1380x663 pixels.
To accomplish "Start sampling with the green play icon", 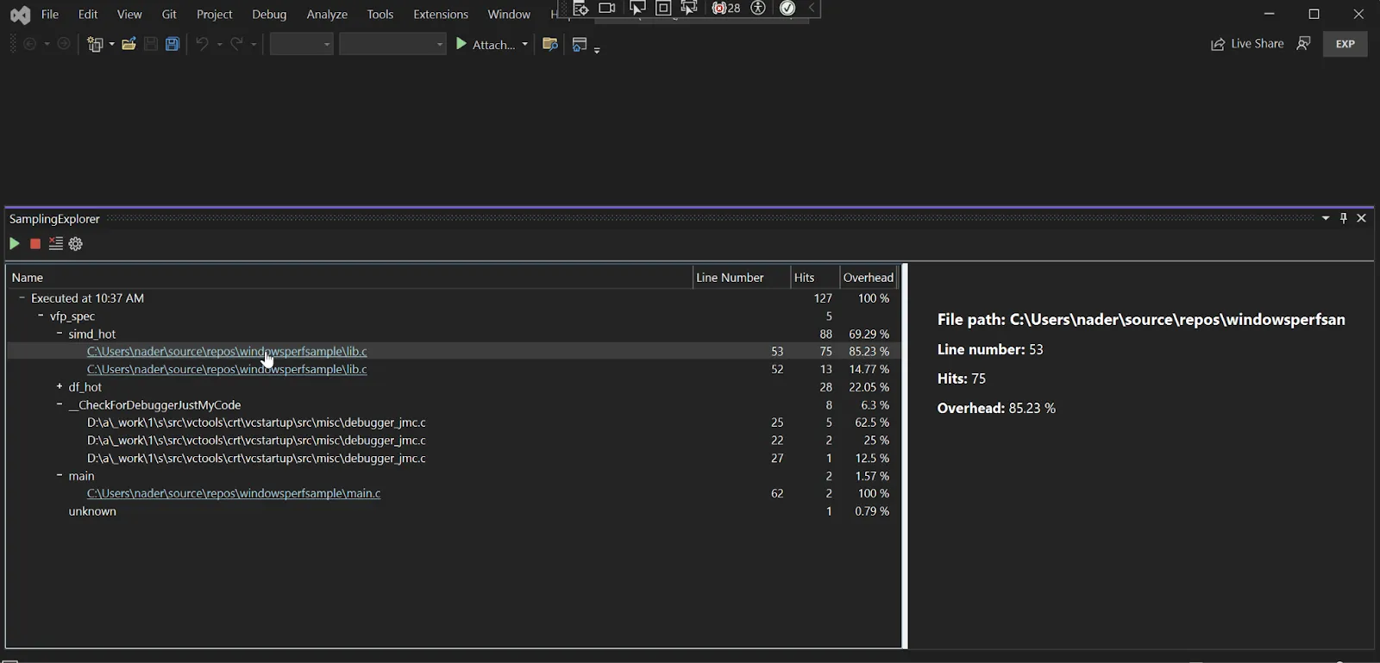I will click(14, 244).
